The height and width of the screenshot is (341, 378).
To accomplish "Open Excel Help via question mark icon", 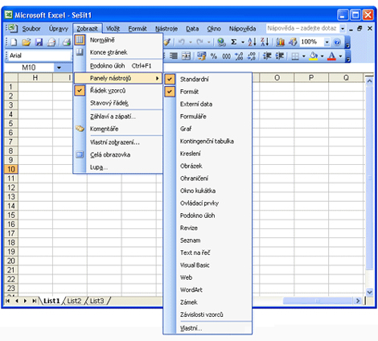I will pos(337,42).
